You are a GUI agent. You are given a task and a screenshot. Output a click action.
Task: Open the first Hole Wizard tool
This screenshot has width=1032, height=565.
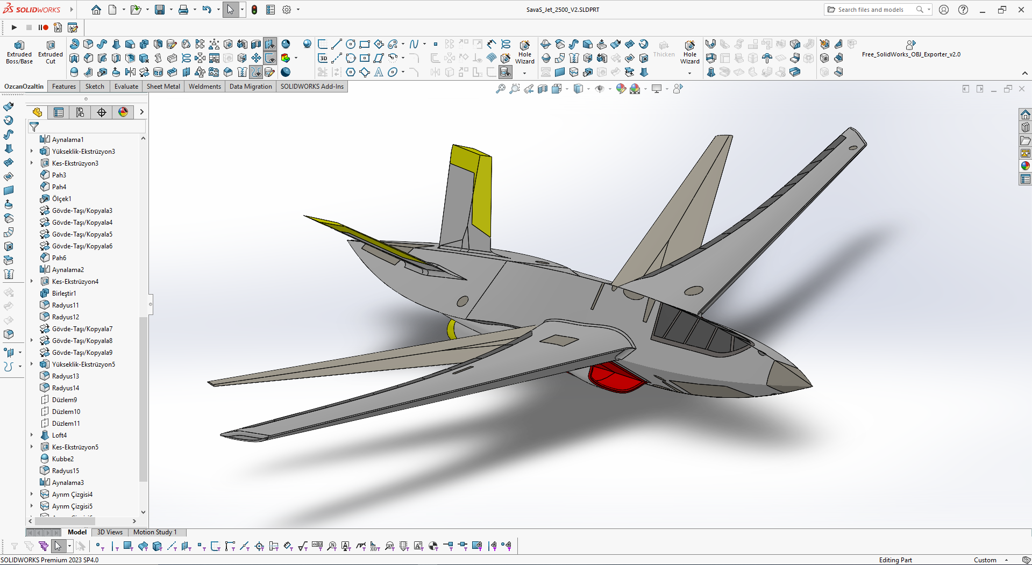(x=525, y=52)
